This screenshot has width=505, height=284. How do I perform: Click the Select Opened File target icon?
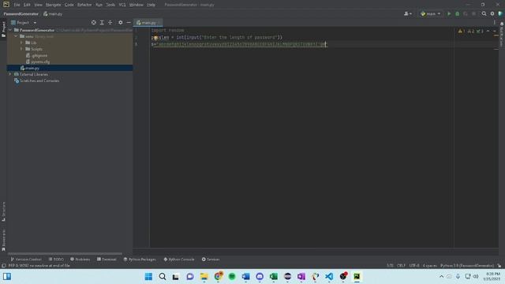click(93, 23)
